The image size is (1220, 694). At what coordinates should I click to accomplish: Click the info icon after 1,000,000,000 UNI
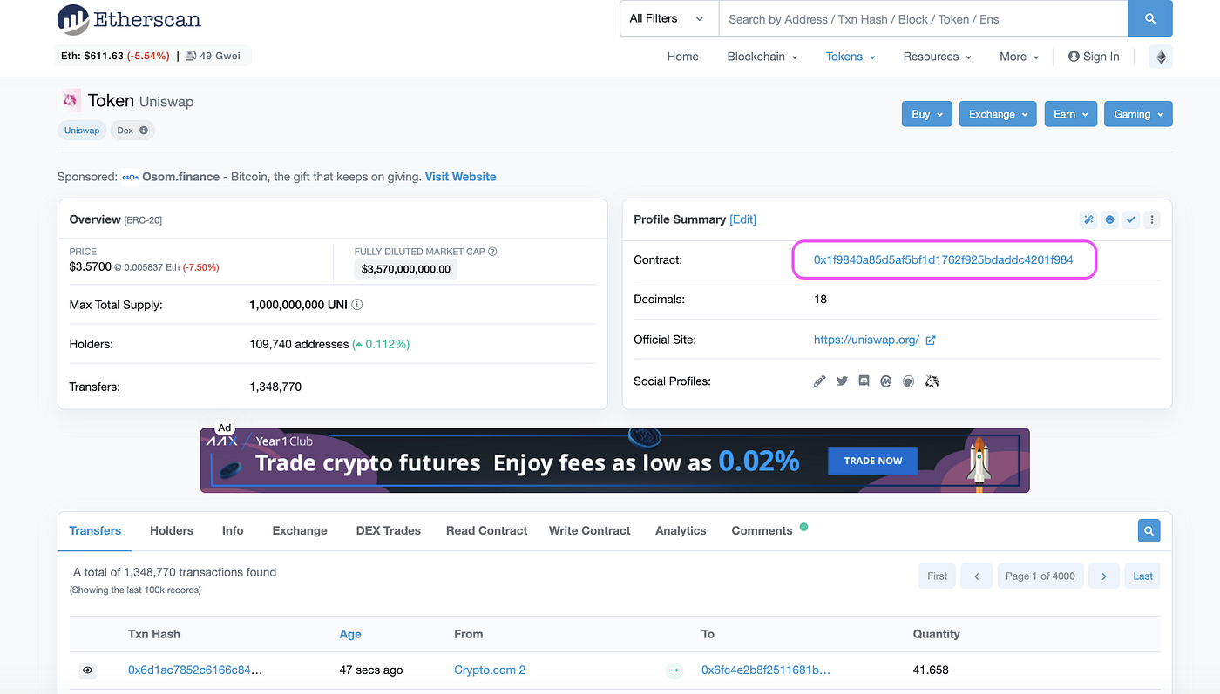(357, 306)
